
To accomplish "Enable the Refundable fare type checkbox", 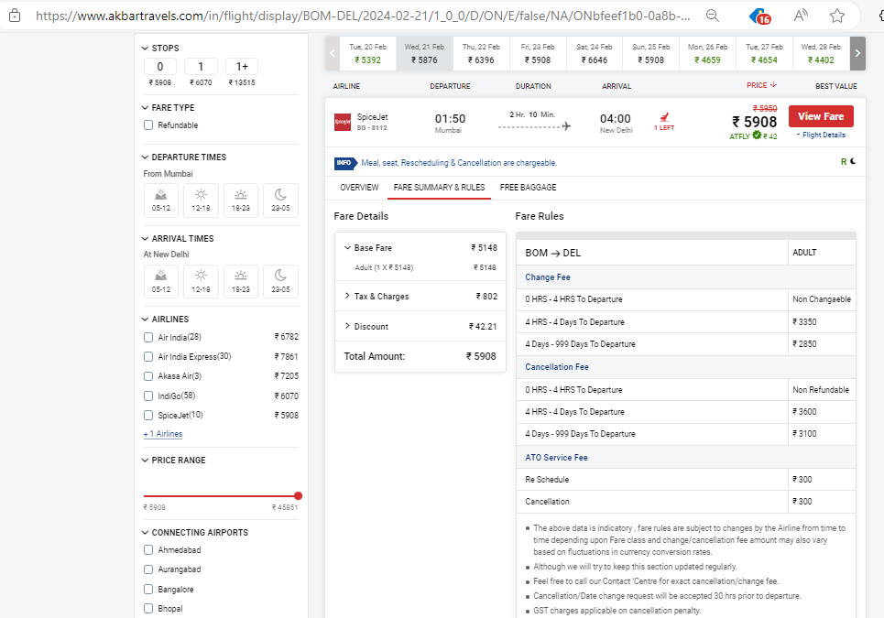I will point(148,125).
